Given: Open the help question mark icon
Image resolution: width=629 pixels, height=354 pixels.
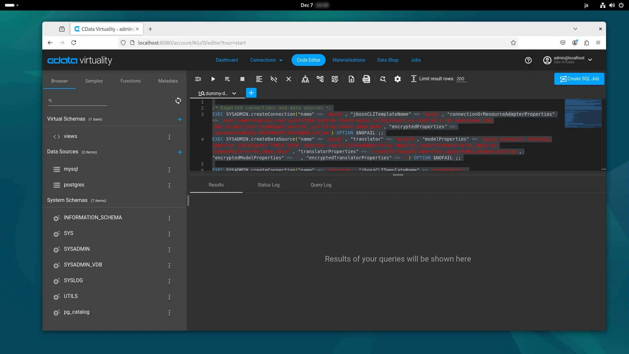Looking at the screenshot, I should pos(528,60).
